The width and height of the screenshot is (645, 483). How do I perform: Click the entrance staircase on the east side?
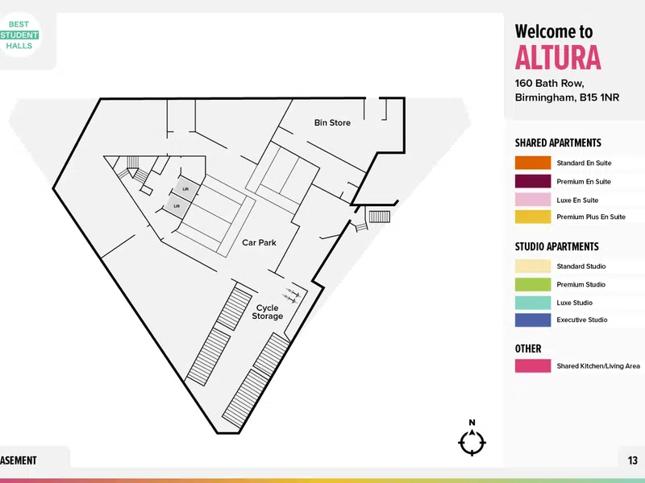pyautogui.click(x=379, y=216)
